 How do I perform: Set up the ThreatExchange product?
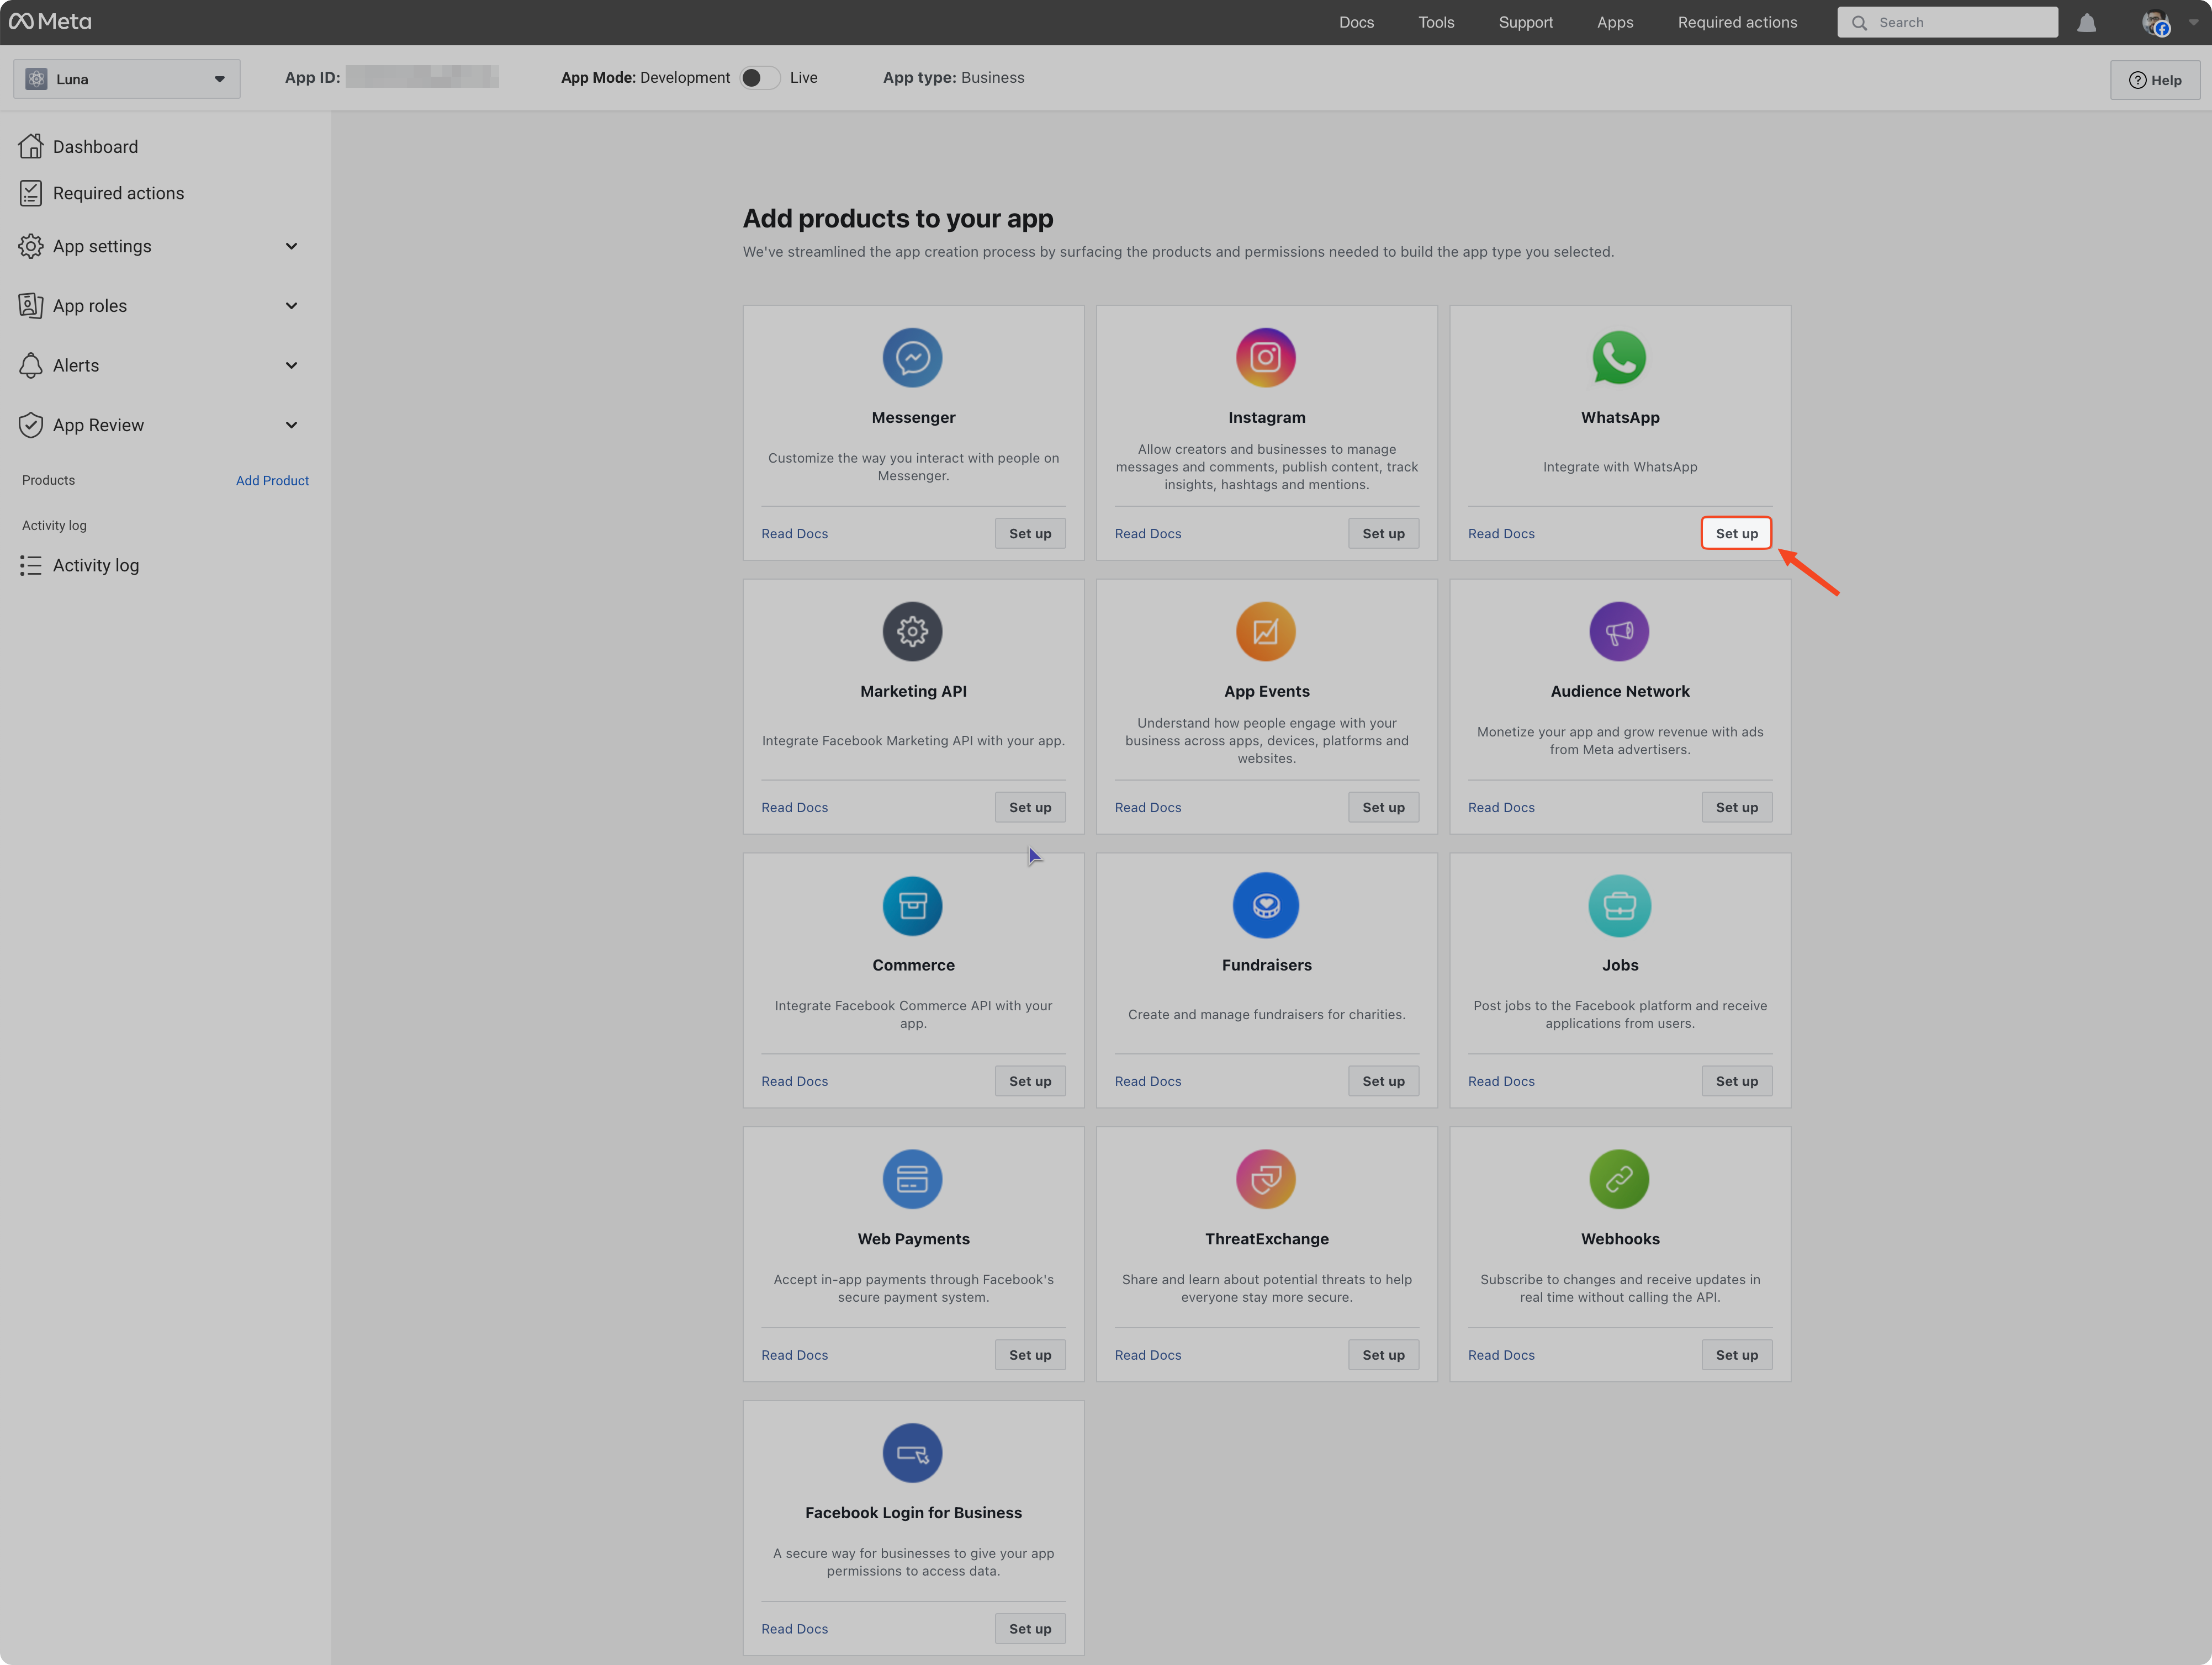[1383, 1355]
